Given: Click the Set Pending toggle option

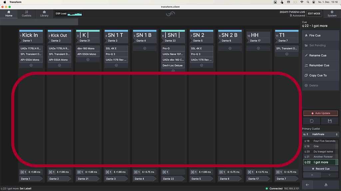Looking at the screenshot, I should (x=317, y=45).
